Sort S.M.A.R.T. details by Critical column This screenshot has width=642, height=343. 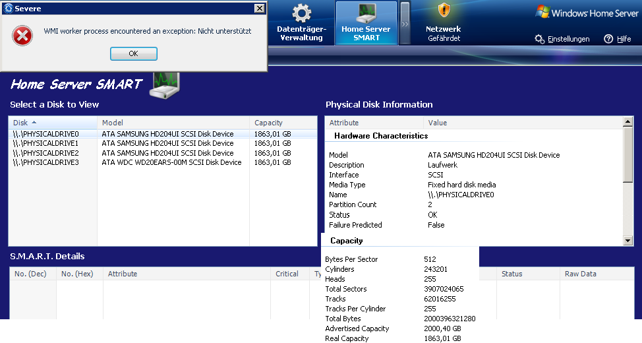tap(289, 274)
